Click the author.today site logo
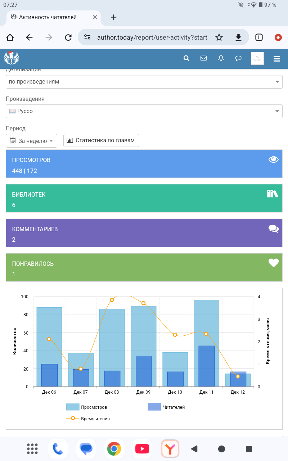This screenshot has width=288, height=461. click(x=12, y=58)
